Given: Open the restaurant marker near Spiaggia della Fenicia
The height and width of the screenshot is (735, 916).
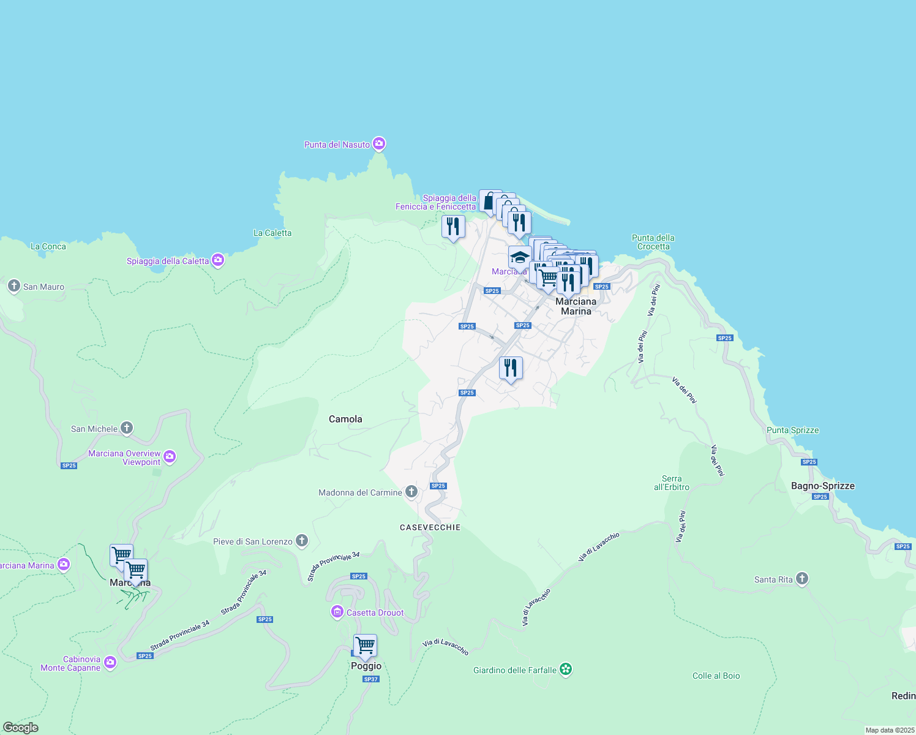Looking at the screenshot, I should pos(453,227).
